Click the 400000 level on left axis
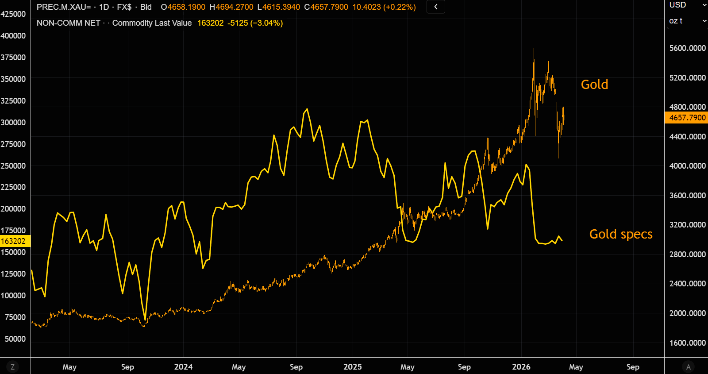Screen dimensions: 708x374 13,36
